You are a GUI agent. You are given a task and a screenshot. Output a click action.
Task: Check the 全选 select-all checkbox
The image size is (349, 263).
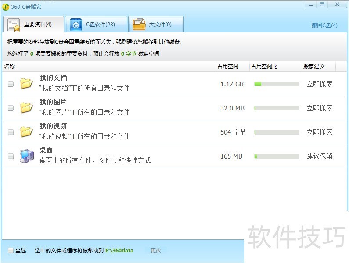[11, 251]
